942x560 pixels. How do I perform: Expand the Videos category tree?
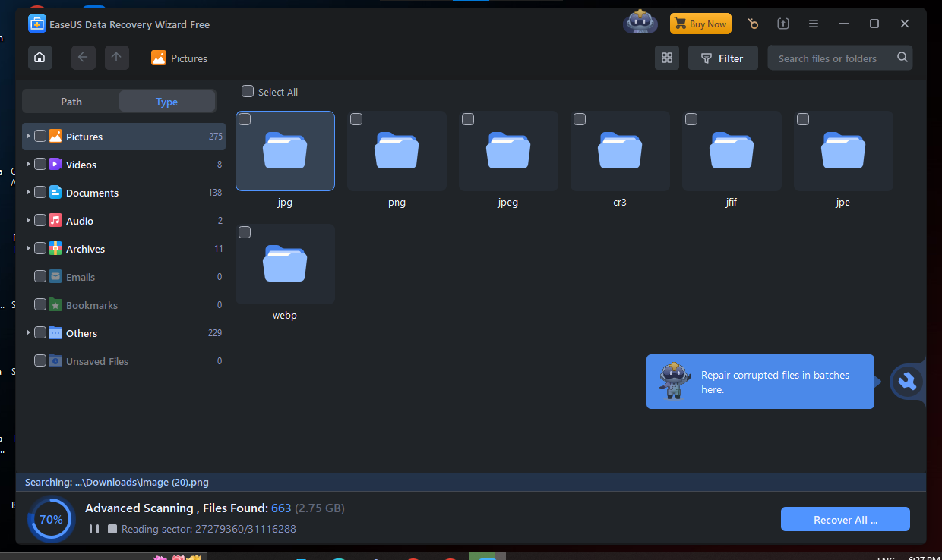pos(28,165)
